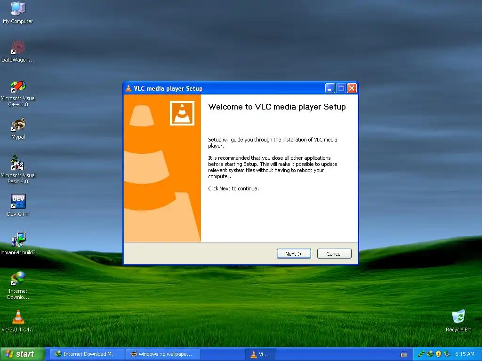Click the large VLC cone logo in installer
This screenshot has height=361, width=482.
[182, 113]
